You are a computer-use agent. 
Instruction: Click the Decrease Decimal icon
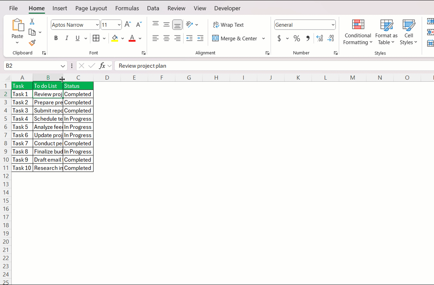click(330, 38)
